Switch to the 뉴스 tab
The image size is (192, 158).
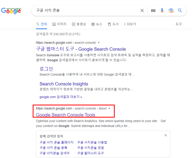[97, 24]
